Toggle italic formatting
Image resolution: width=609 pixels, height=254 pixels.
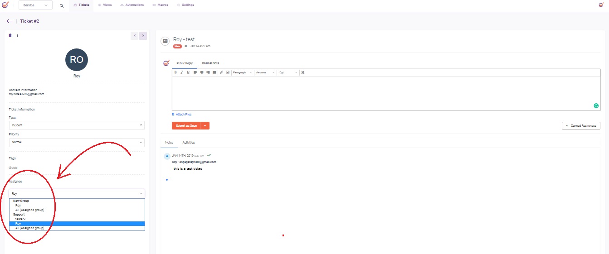pos(182,72)
